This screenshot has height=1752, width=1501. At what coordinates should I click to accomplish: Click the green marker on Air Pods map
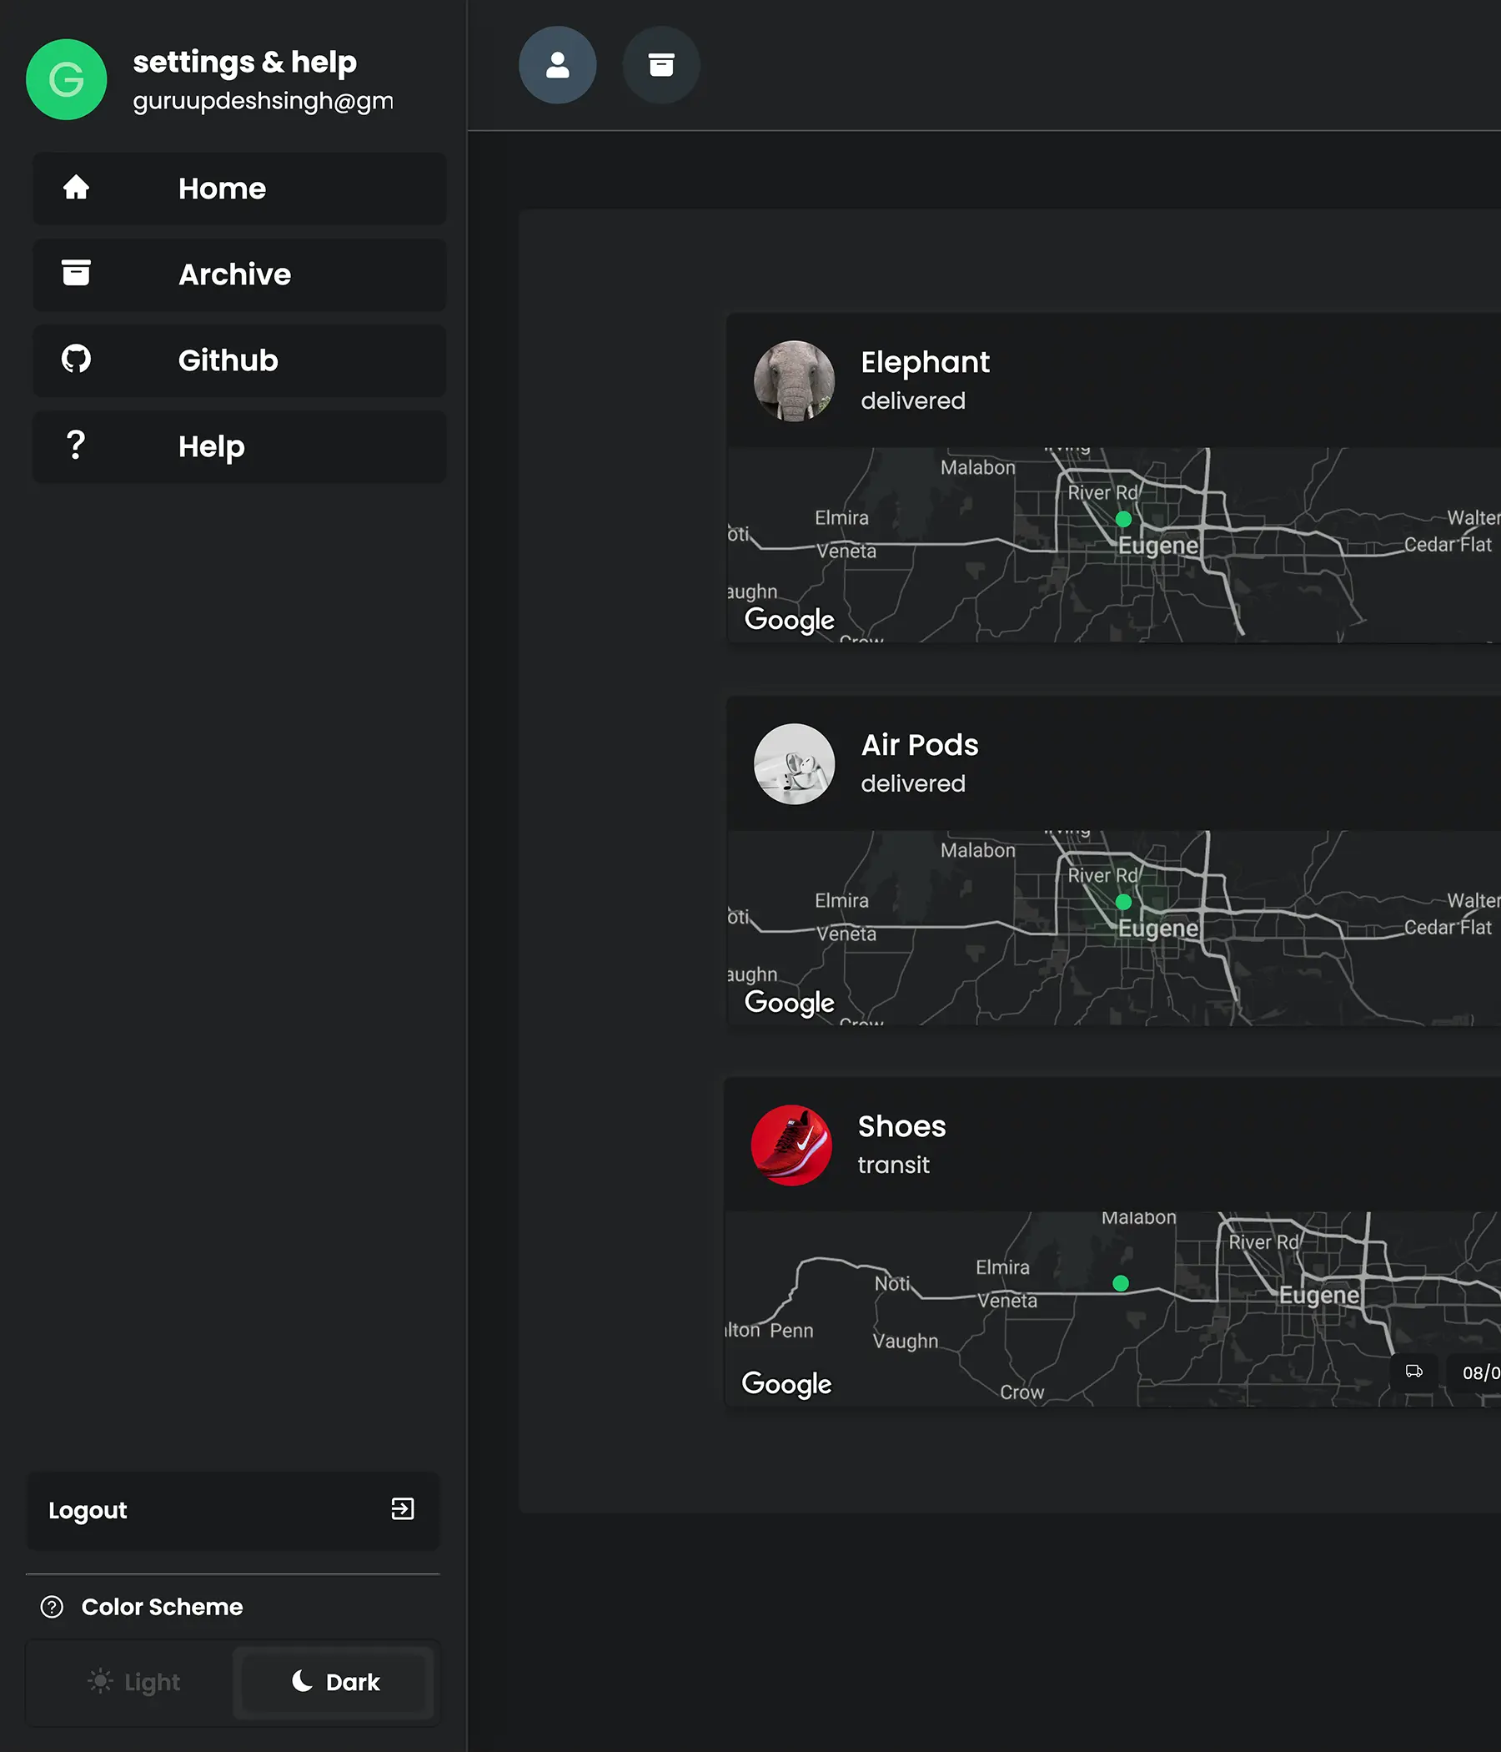pos(1123,902)
